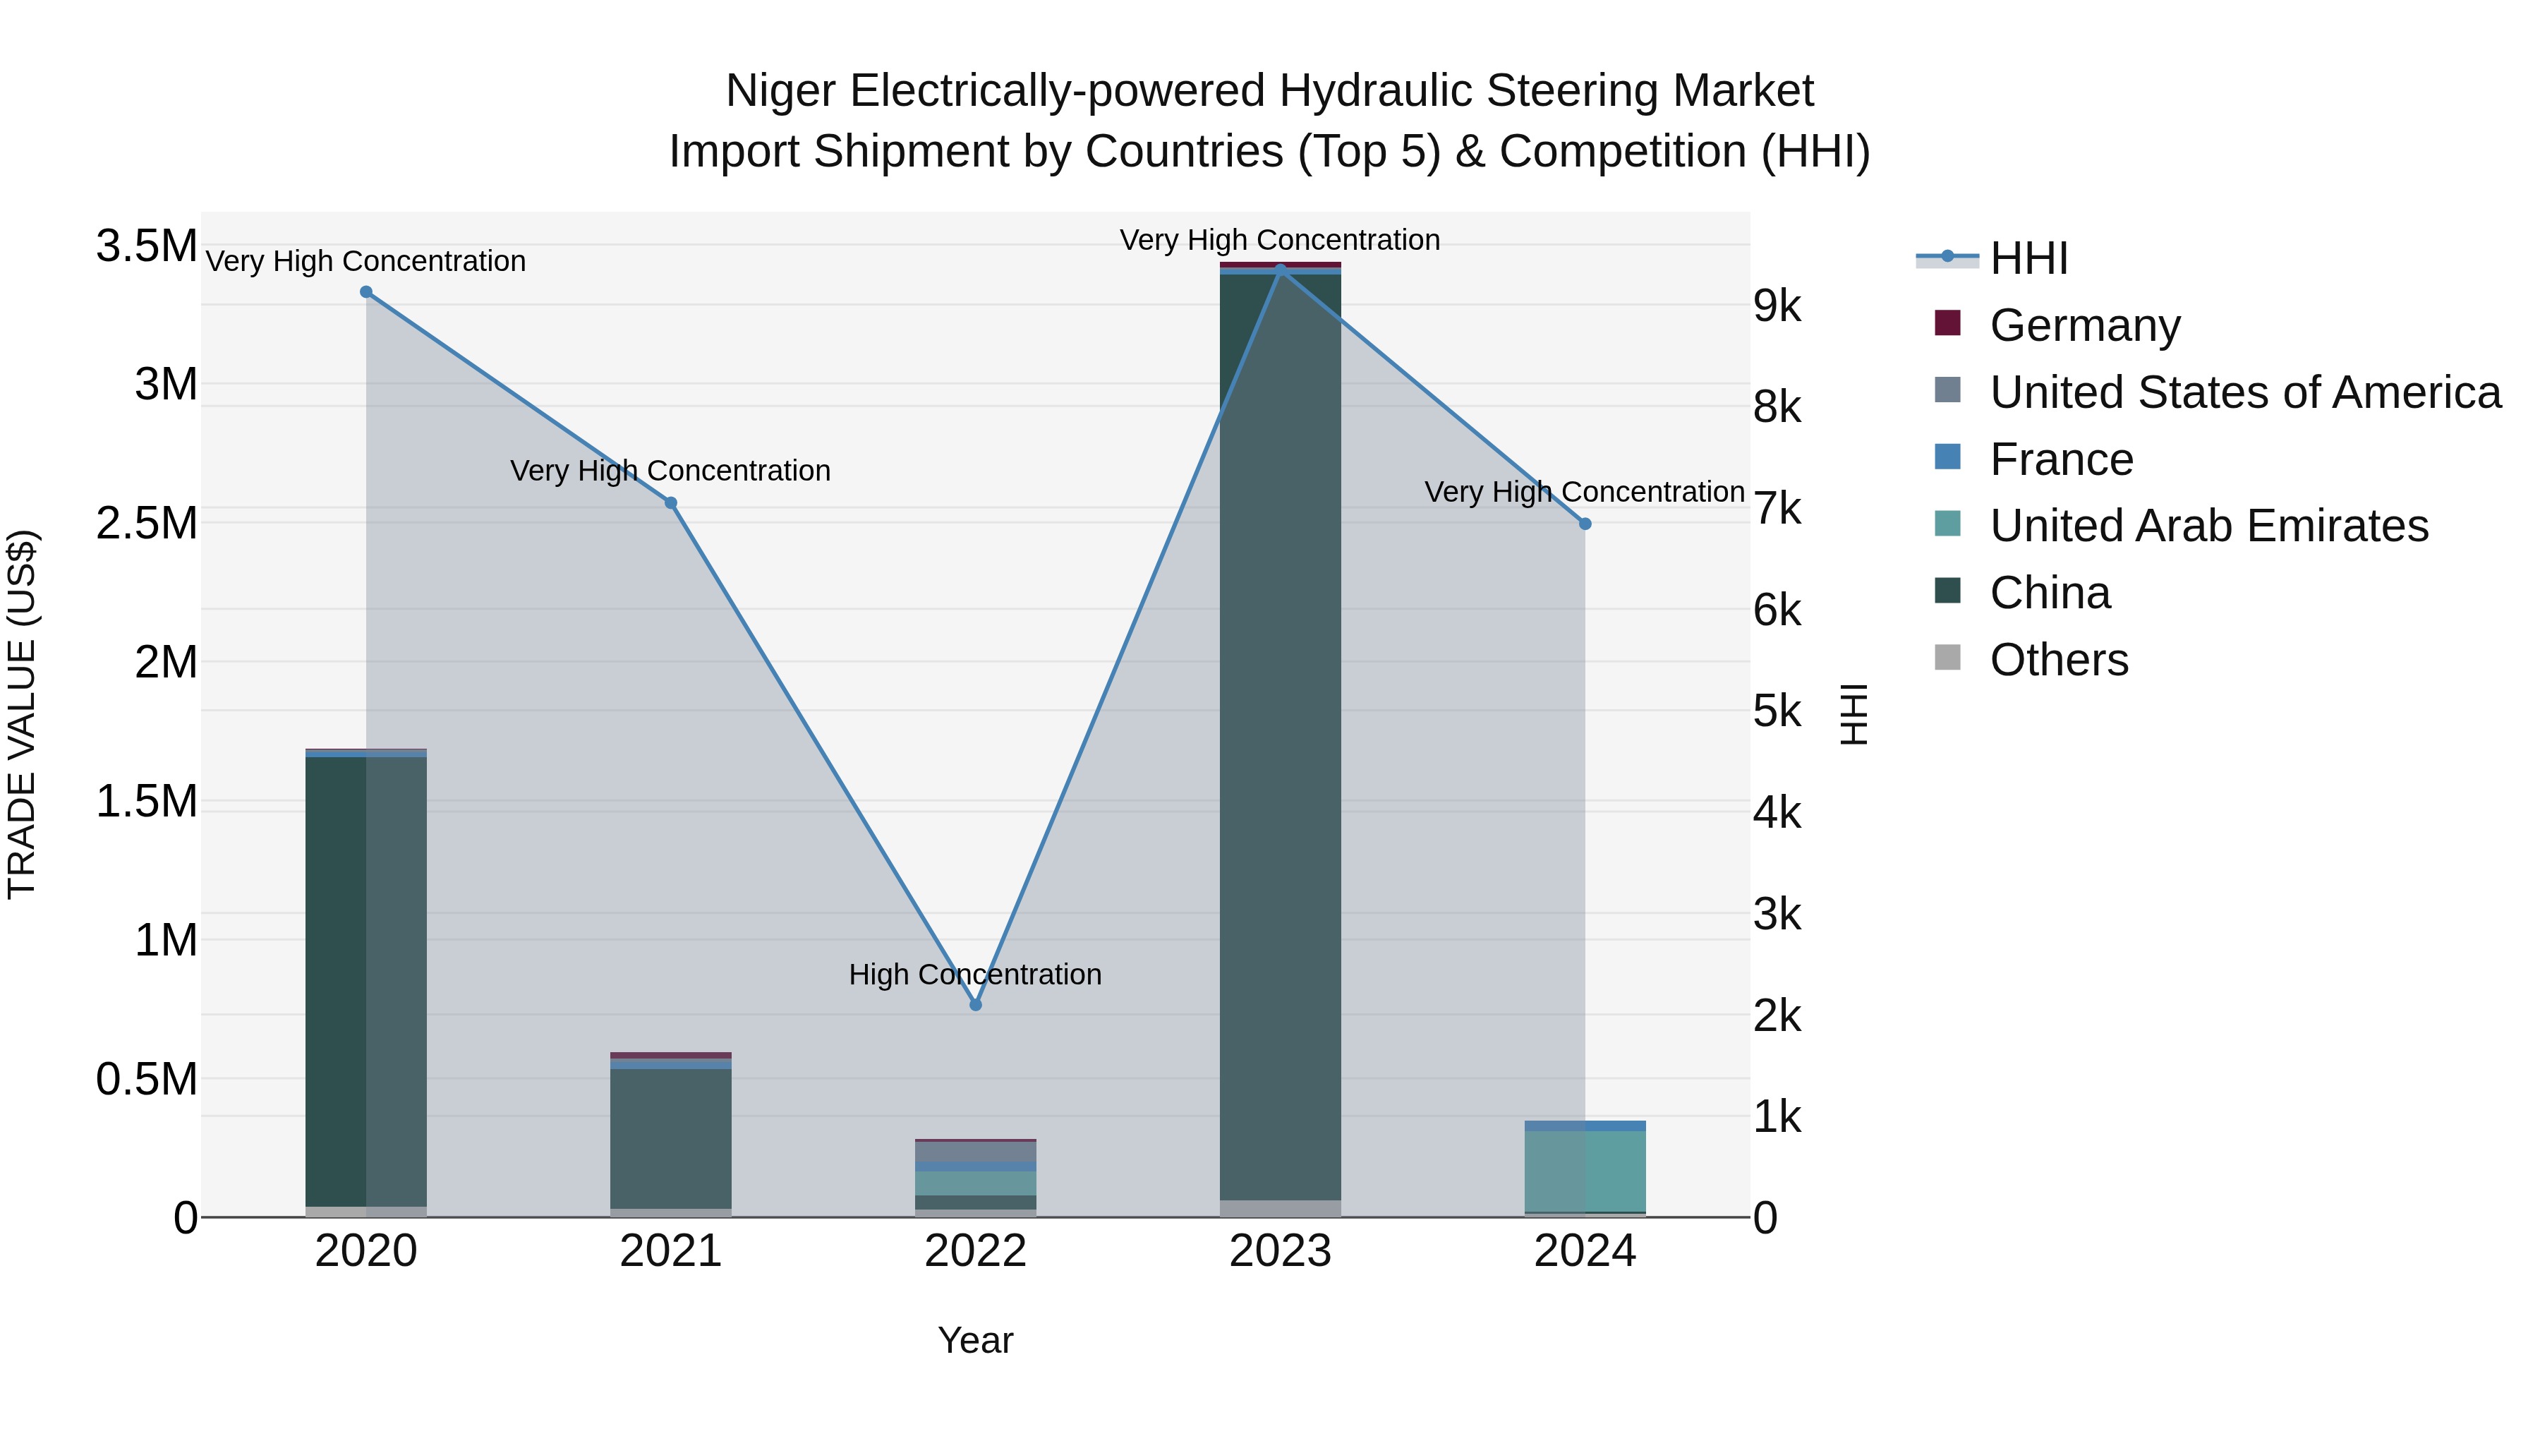Click 'Very High Concentration' annotation above 2020
2540x1429 pixels.
click(365, 261)
